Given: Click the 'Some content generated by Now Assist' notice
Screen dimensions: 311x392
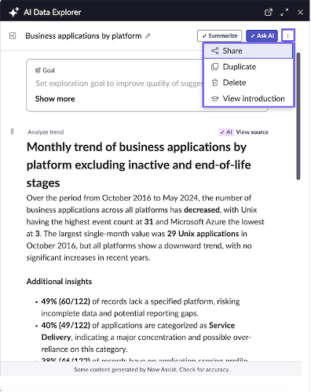Looking at the screenshot, I should pyautogui.click(x=152, y=369).
